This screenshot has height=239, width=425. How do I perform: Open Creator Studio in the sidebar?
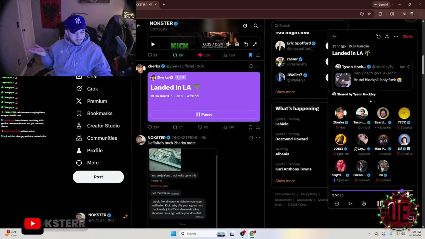[98, 126]
